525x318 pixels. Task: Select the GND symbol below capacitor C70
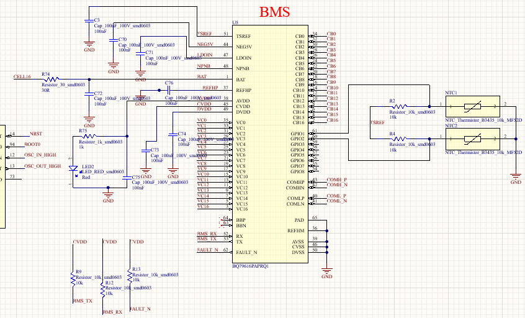coord(114,68)
